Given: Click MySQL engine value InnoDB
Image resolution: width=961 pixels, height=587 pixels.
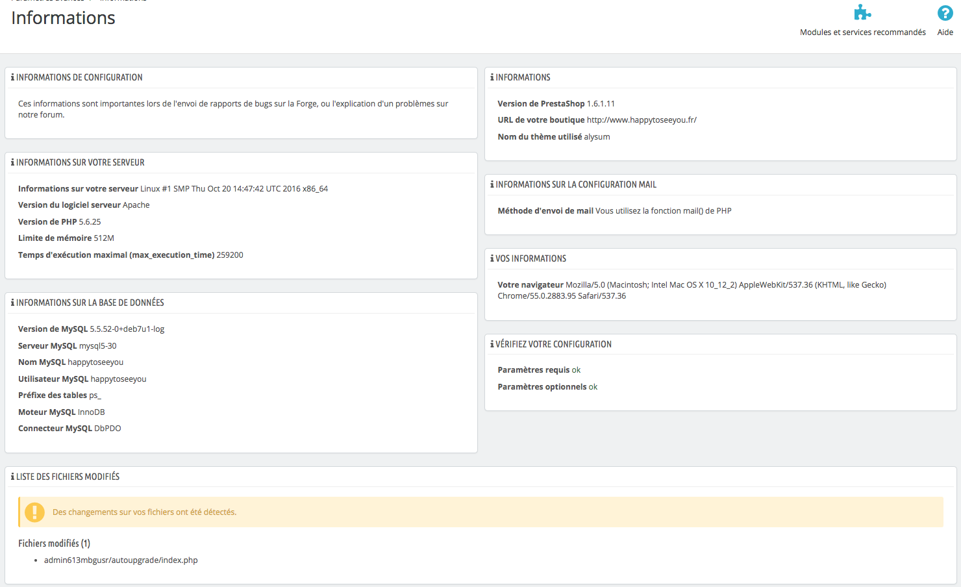Looking at the screenshot, I should click(x=92, y=412).
